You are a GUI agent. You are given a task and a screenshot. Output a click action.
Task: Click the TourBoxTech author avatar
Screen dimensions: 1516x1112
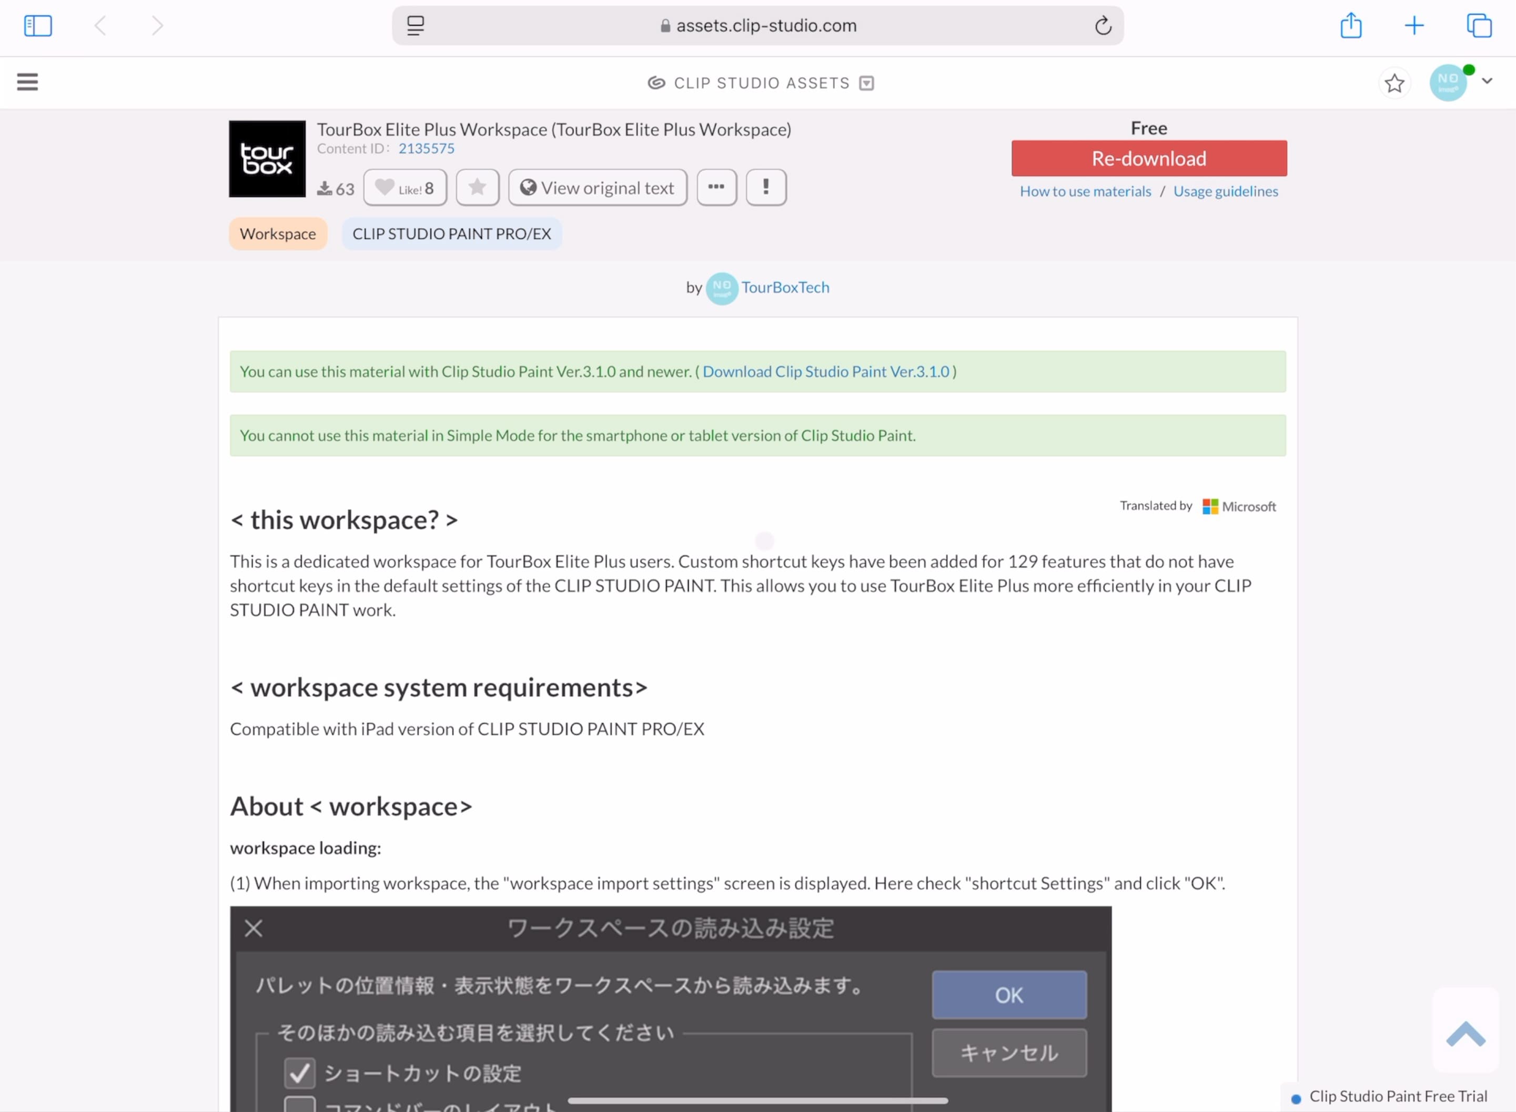tap(722, 289)
